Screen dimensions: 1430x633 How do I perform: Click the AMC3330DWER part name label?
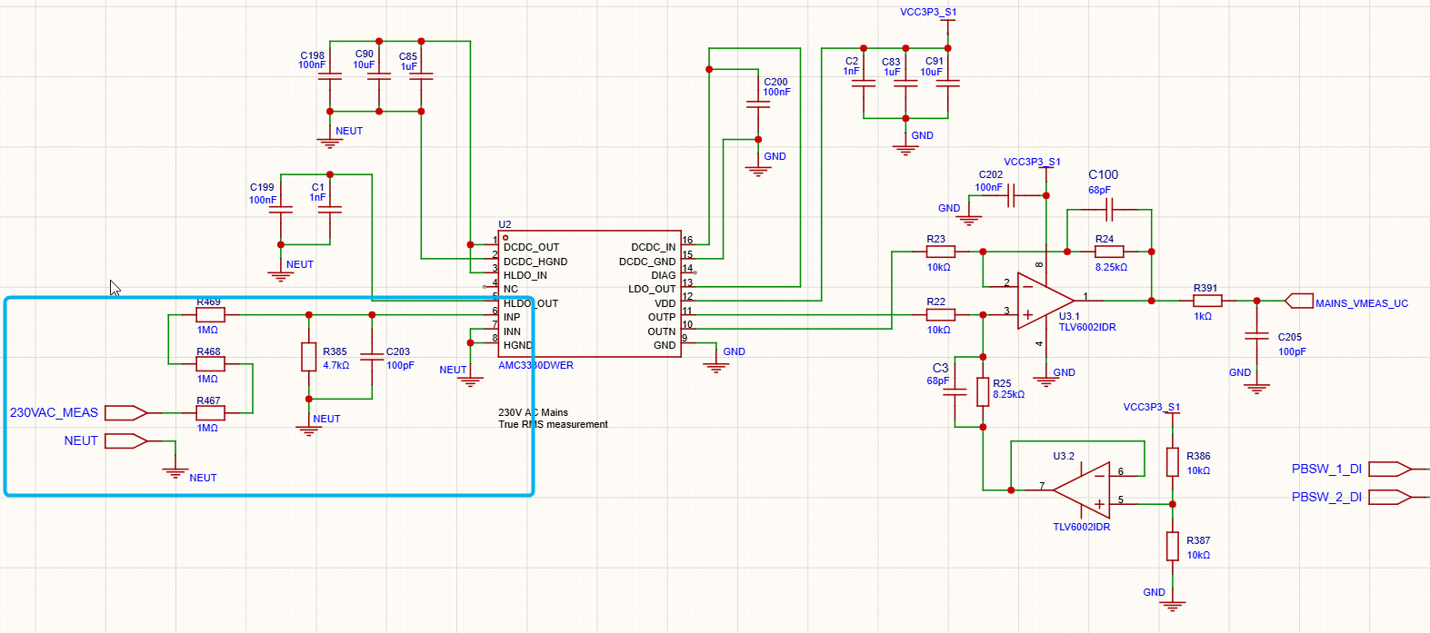(x=535, y=365)
